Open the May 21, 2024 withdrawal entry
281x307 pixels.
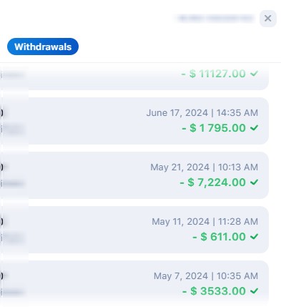pos(134,175)
